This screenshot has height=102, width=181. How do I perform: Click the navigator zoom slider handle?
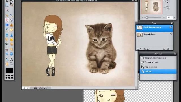point(147,18)
